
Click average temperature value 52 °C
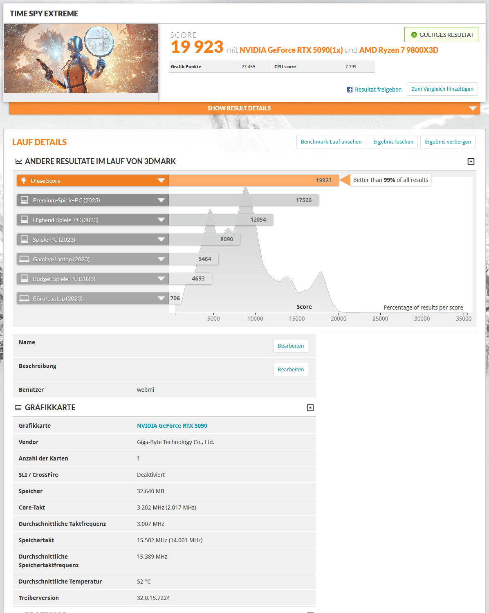(144, 582)
